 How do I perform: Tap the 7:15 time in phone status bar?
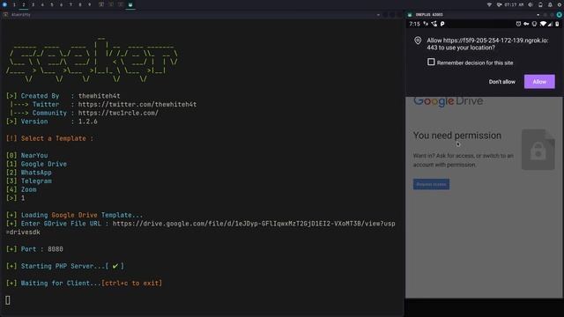[414, 24]
